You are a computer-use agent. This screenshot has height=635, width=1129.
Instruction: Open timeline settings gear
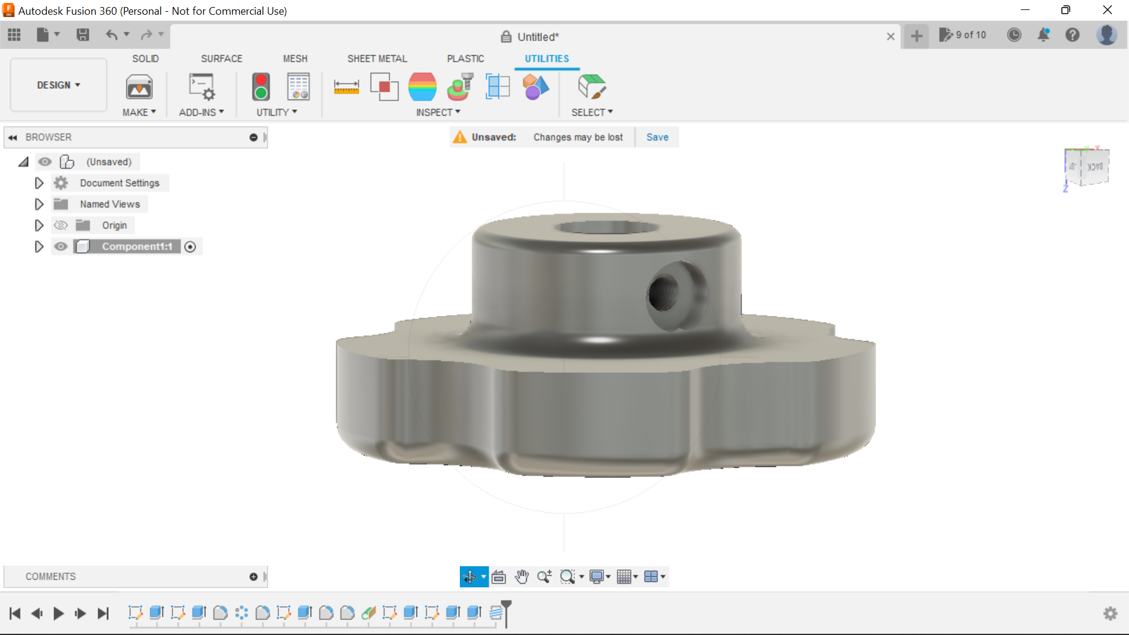click(x=1110, y=613)
